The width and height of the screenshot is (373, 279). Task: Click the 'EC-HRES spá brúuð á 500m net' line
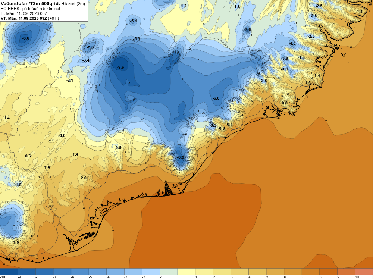point(31,9)
